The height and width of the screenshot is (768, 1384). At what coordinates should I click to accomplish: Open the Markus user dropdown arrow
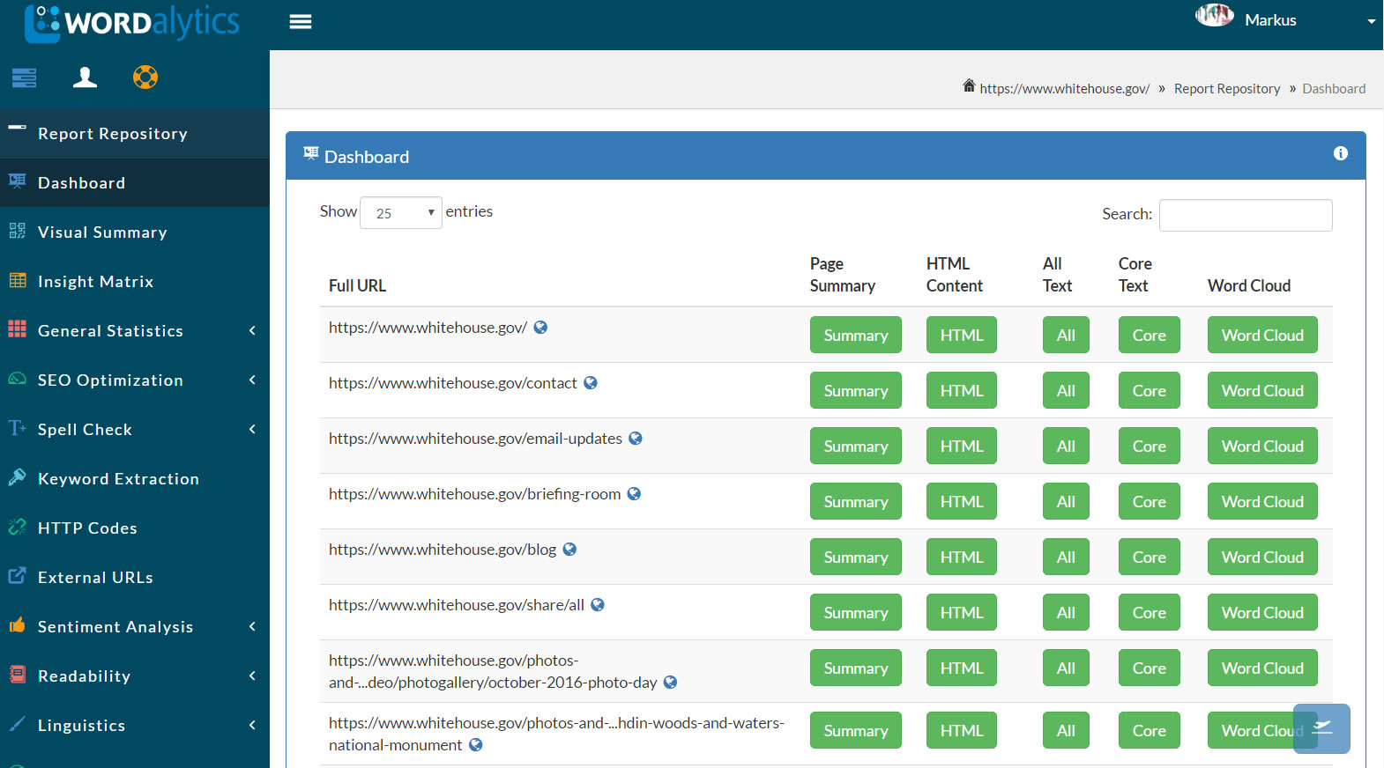click(x=1371, y=21)
